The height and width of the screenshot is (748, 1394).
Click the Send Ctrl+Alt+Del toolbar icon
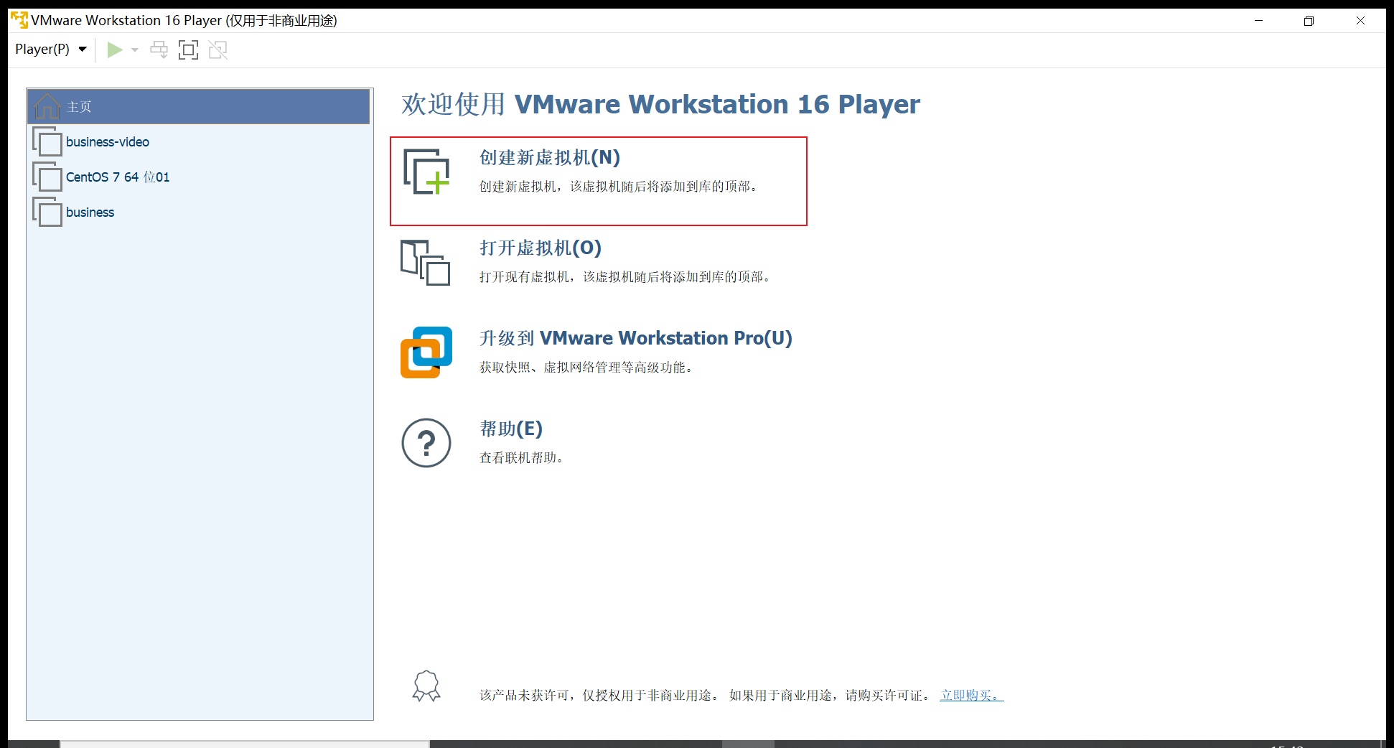(159, 50)
